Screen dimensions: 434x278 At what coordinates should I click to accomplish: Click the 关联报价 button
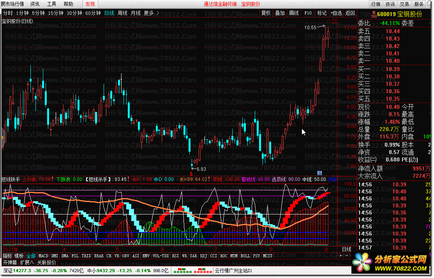click(46, 262)
